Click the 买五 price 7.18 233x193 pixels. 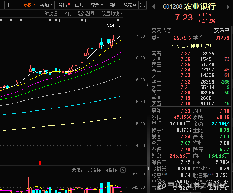186,103
